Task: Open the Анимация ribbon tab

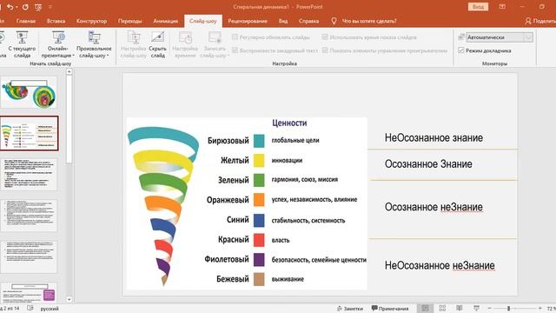Action: [166, 21]
